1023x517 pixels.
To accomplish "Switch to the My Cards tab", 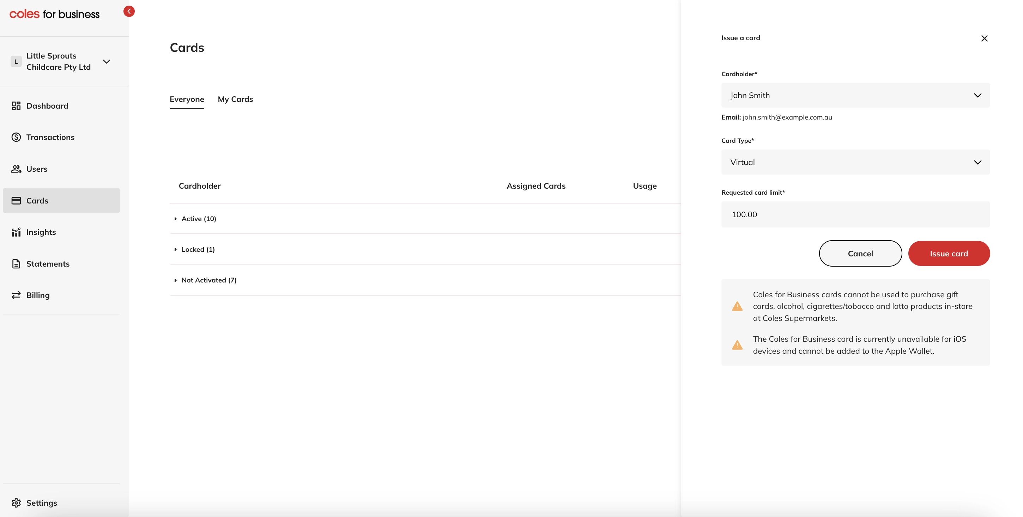I will 235,99.
